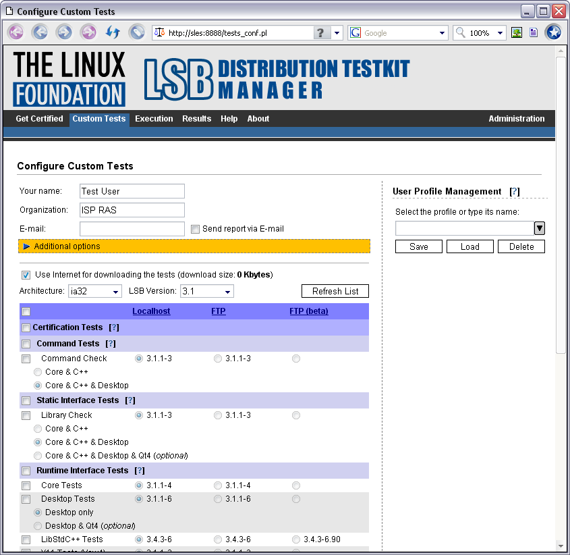Open the LSB Version 3.1 dropdown
Viewport: 570px width, 555px height.
pyautogui.click(x=207, y=291)
